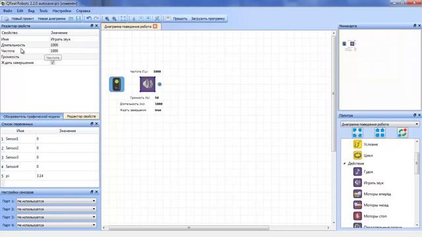Open the Edit menu
This screenshot has height=237, width=422.
[20, 11]
